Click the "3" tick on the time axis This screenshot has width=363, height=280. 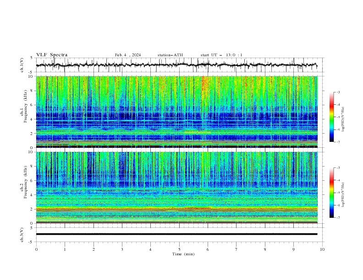click(x=122, y=249)
